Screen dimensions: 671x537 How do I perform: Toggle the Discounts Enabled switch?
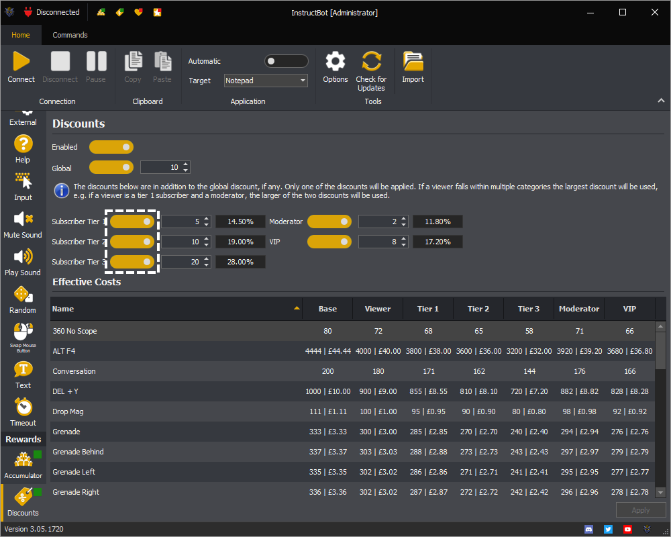(111, 147)
